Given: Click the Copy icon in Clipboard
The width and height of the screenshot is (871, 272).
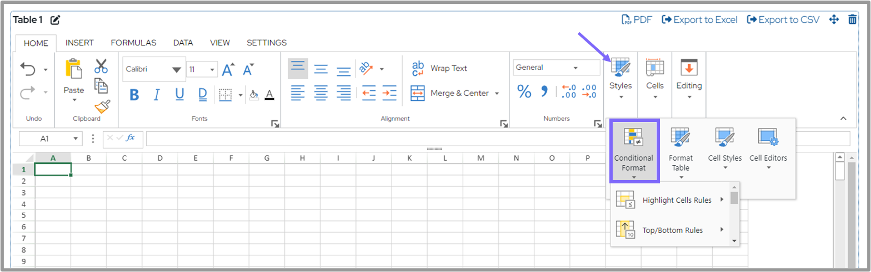Looking at the screenshot, I should click(101, 86).
